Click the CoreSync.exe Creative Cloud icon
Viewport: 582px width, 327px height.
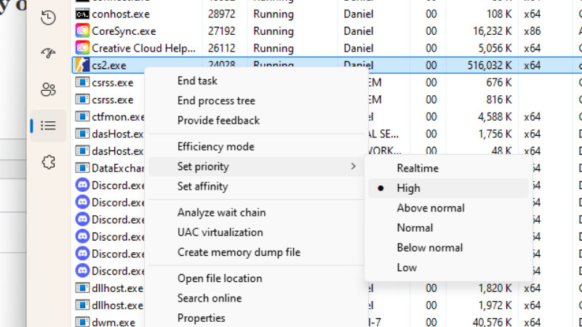pos(82,31)
